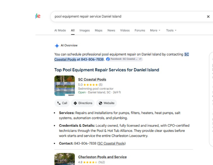Image resolution: width=213 pixels, height=165 pixels.
Task: Open SC Coastal Pools photo thumbnail
Action: pos(65,86)
